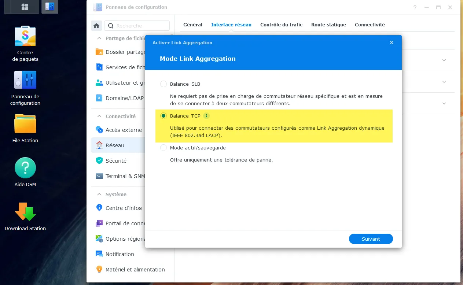The image size is (463, 285).
Task: Select the Balance-SLB radio button
Action: point(163,84)
